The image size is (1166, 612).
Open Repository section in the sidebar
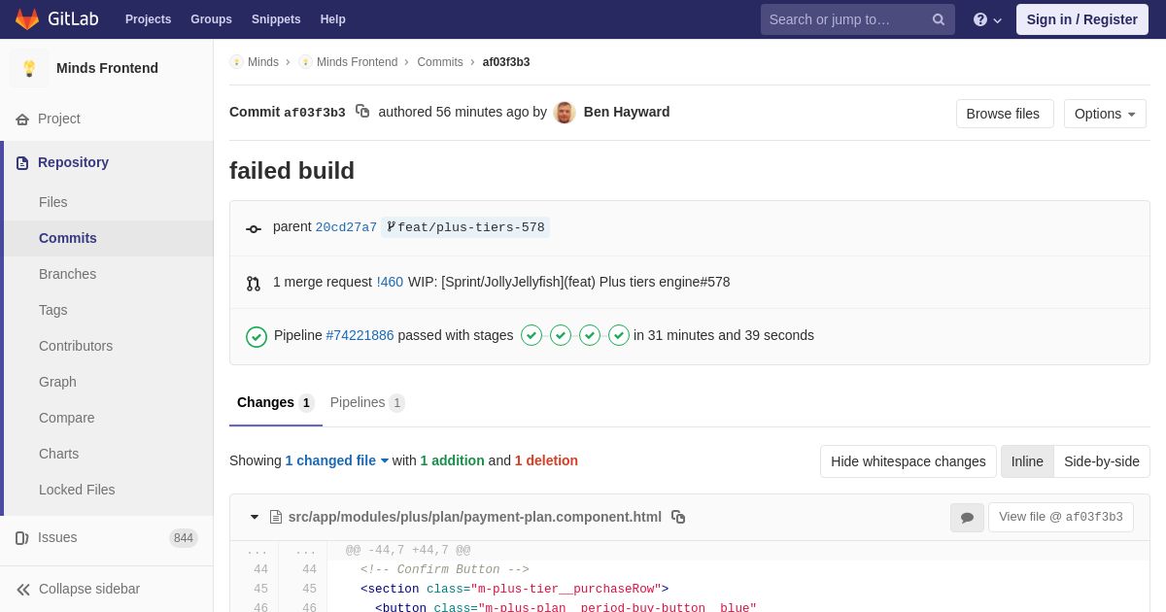coord(107,162)
